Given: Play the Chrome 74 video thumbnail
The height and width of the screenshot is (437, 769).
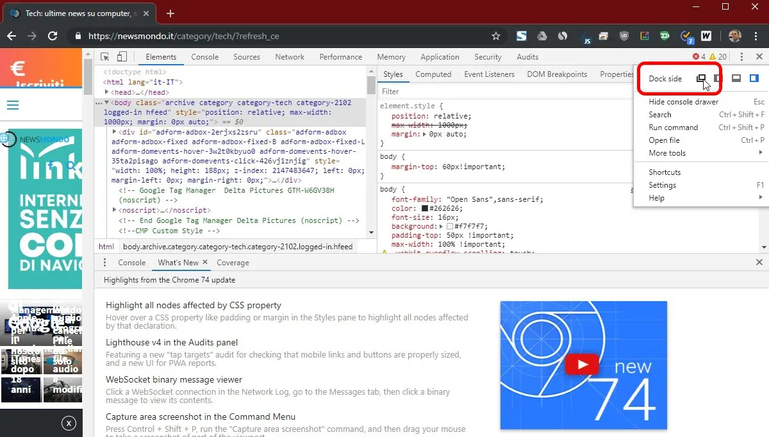Looking at the screenshot, I should point(583,365).
